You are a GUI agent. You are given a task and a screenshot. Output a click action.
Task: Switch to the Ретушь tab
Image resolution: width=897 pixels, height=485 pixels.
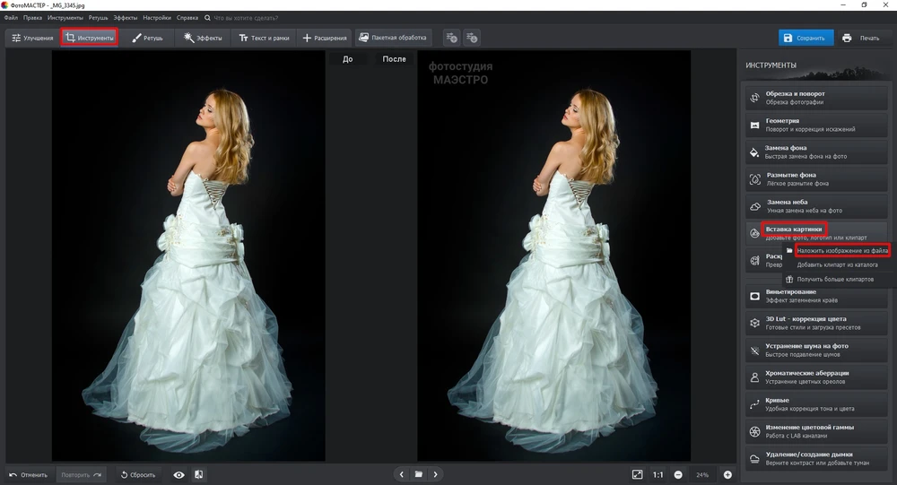pos(148,38)
